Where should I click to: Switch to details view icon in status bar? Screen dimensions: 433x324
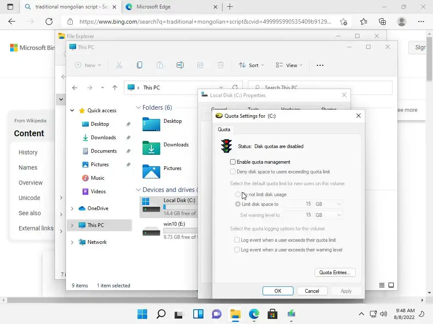382,285
